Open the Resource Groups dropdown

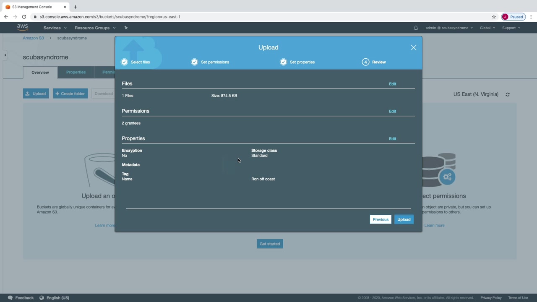(95, 28)
